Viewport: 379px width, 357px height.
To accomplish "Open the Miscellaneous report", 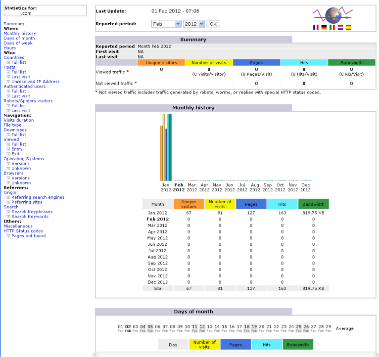I will (x=18, y=226).
